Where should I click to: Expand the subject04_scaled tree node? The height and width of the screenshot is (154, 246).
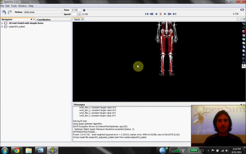click(x=2, y=27)
